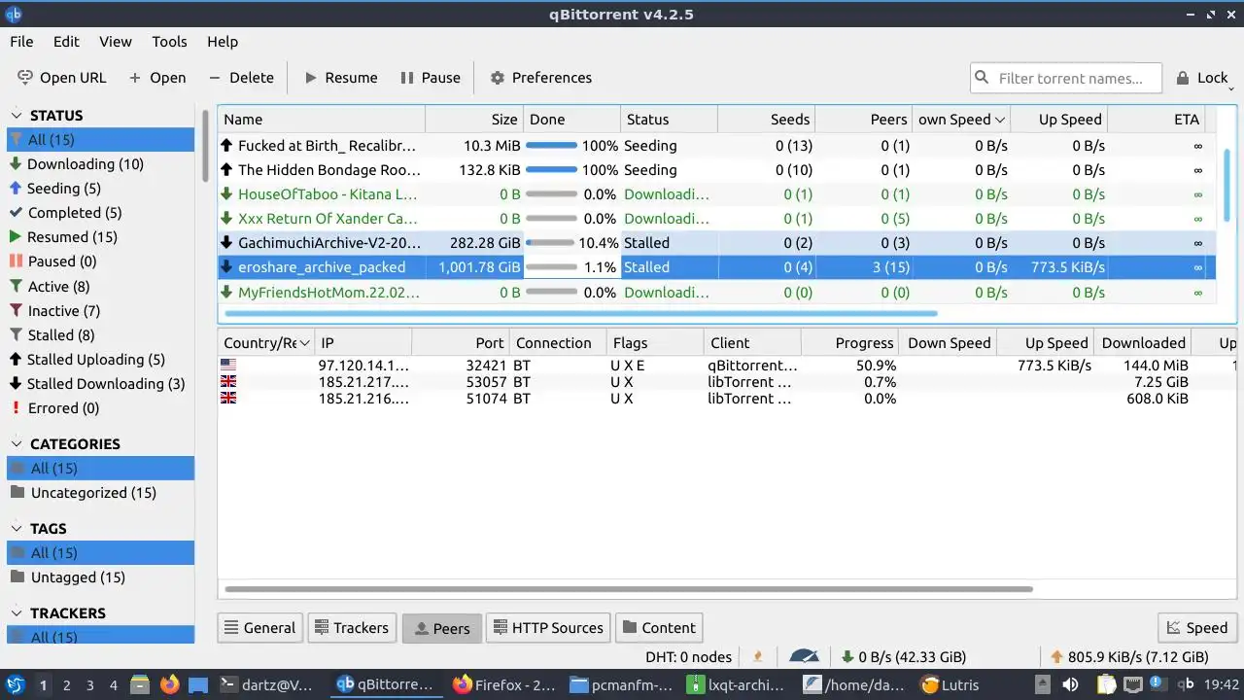Filter by Completed (5) status
The image size is (1244, 700).
pos(100,213)
